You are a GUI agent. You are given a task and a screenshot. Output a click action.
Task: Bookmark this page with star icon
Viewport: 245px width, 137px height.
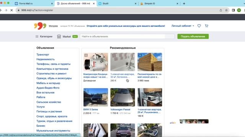[226, 10]
